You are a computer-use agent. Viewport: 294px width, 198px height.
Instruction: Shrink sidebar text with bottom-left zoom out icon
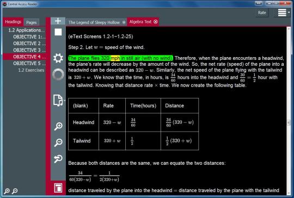tap(15, 191)
